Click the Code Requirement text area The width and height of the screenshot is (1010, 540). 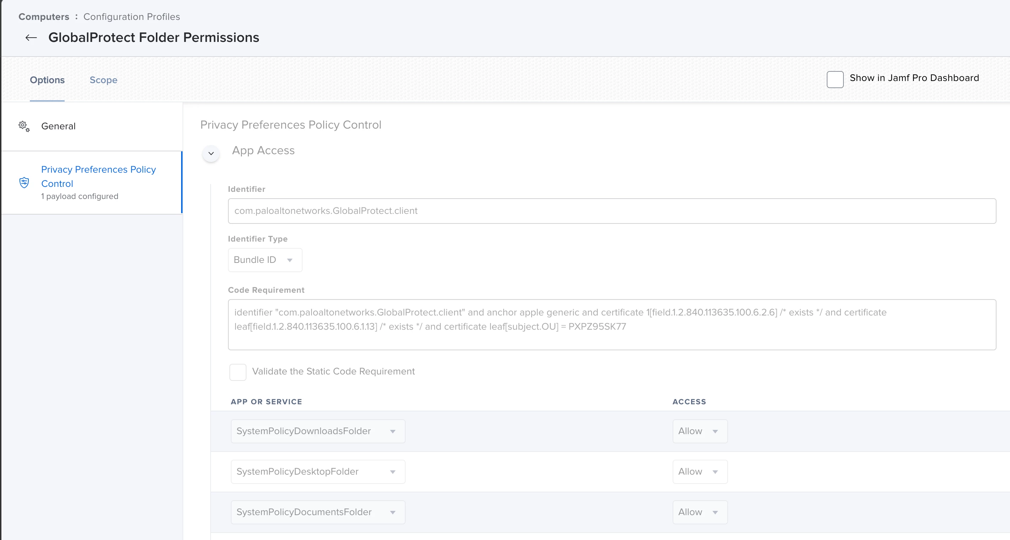(x=612, y=325)
